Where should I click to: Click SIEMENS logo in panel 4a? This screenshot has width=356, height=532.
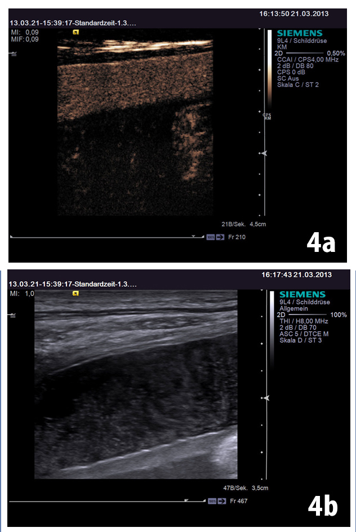point(300,34)
